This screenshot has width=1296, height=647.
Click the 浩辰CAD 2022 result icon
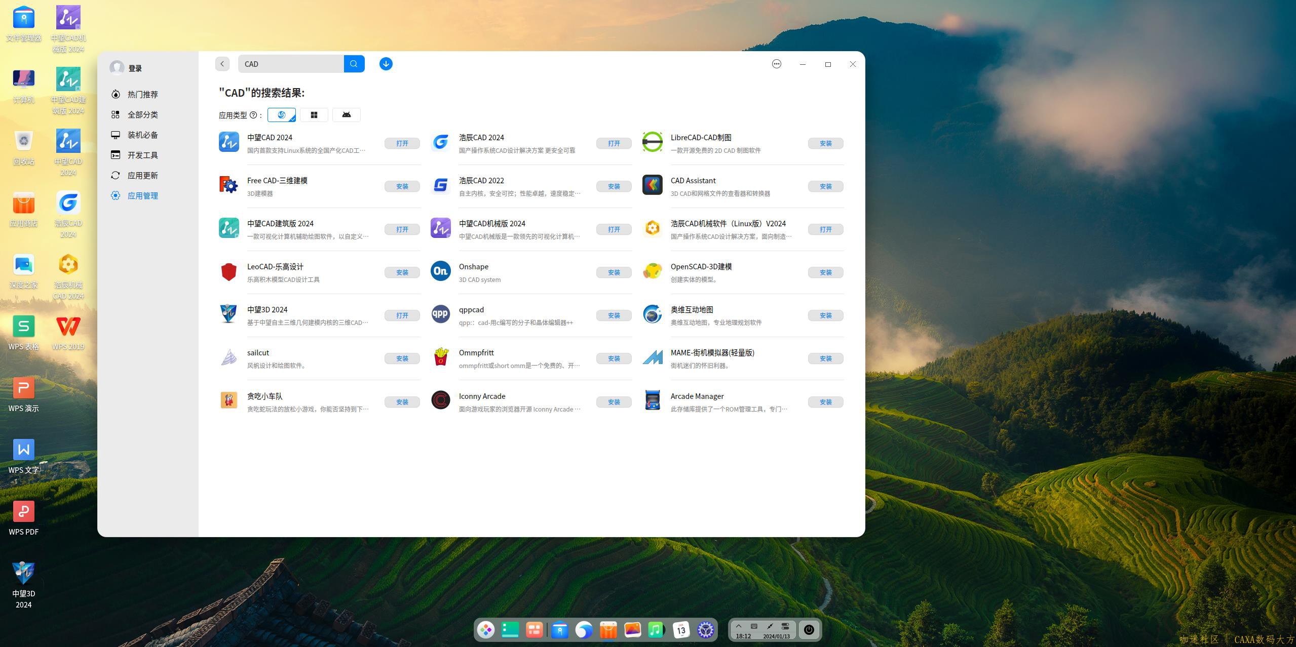point(440,185)
